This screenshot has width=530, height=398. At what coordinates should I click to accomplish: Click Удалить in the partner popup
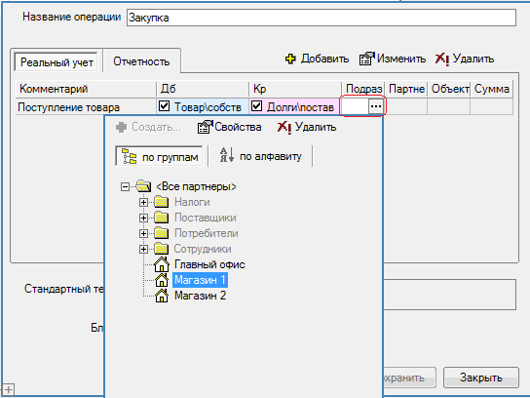[x=307, y=127]
